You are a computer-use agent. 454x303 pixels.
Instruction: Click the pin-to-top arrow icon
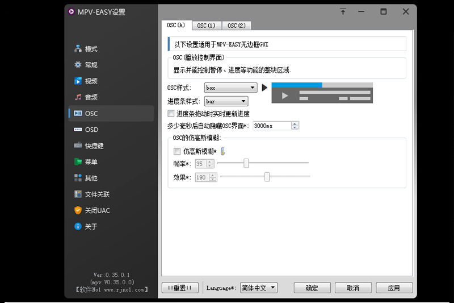coord(343,11)
